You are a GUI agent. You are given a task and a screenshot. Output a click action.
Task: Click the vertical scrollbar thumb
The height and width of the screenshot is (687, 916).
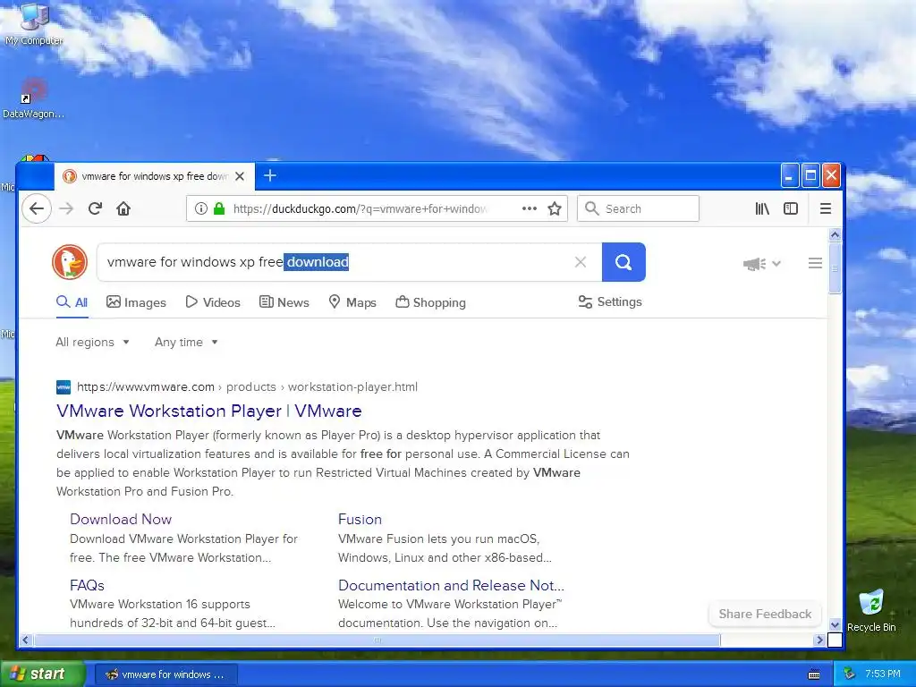(x=835, y=268)
